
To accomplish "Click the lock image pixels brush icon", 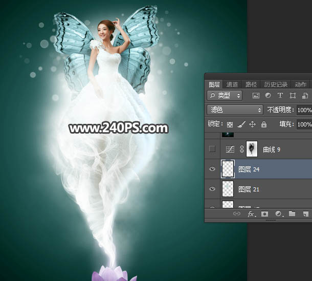I will point(241,124).
